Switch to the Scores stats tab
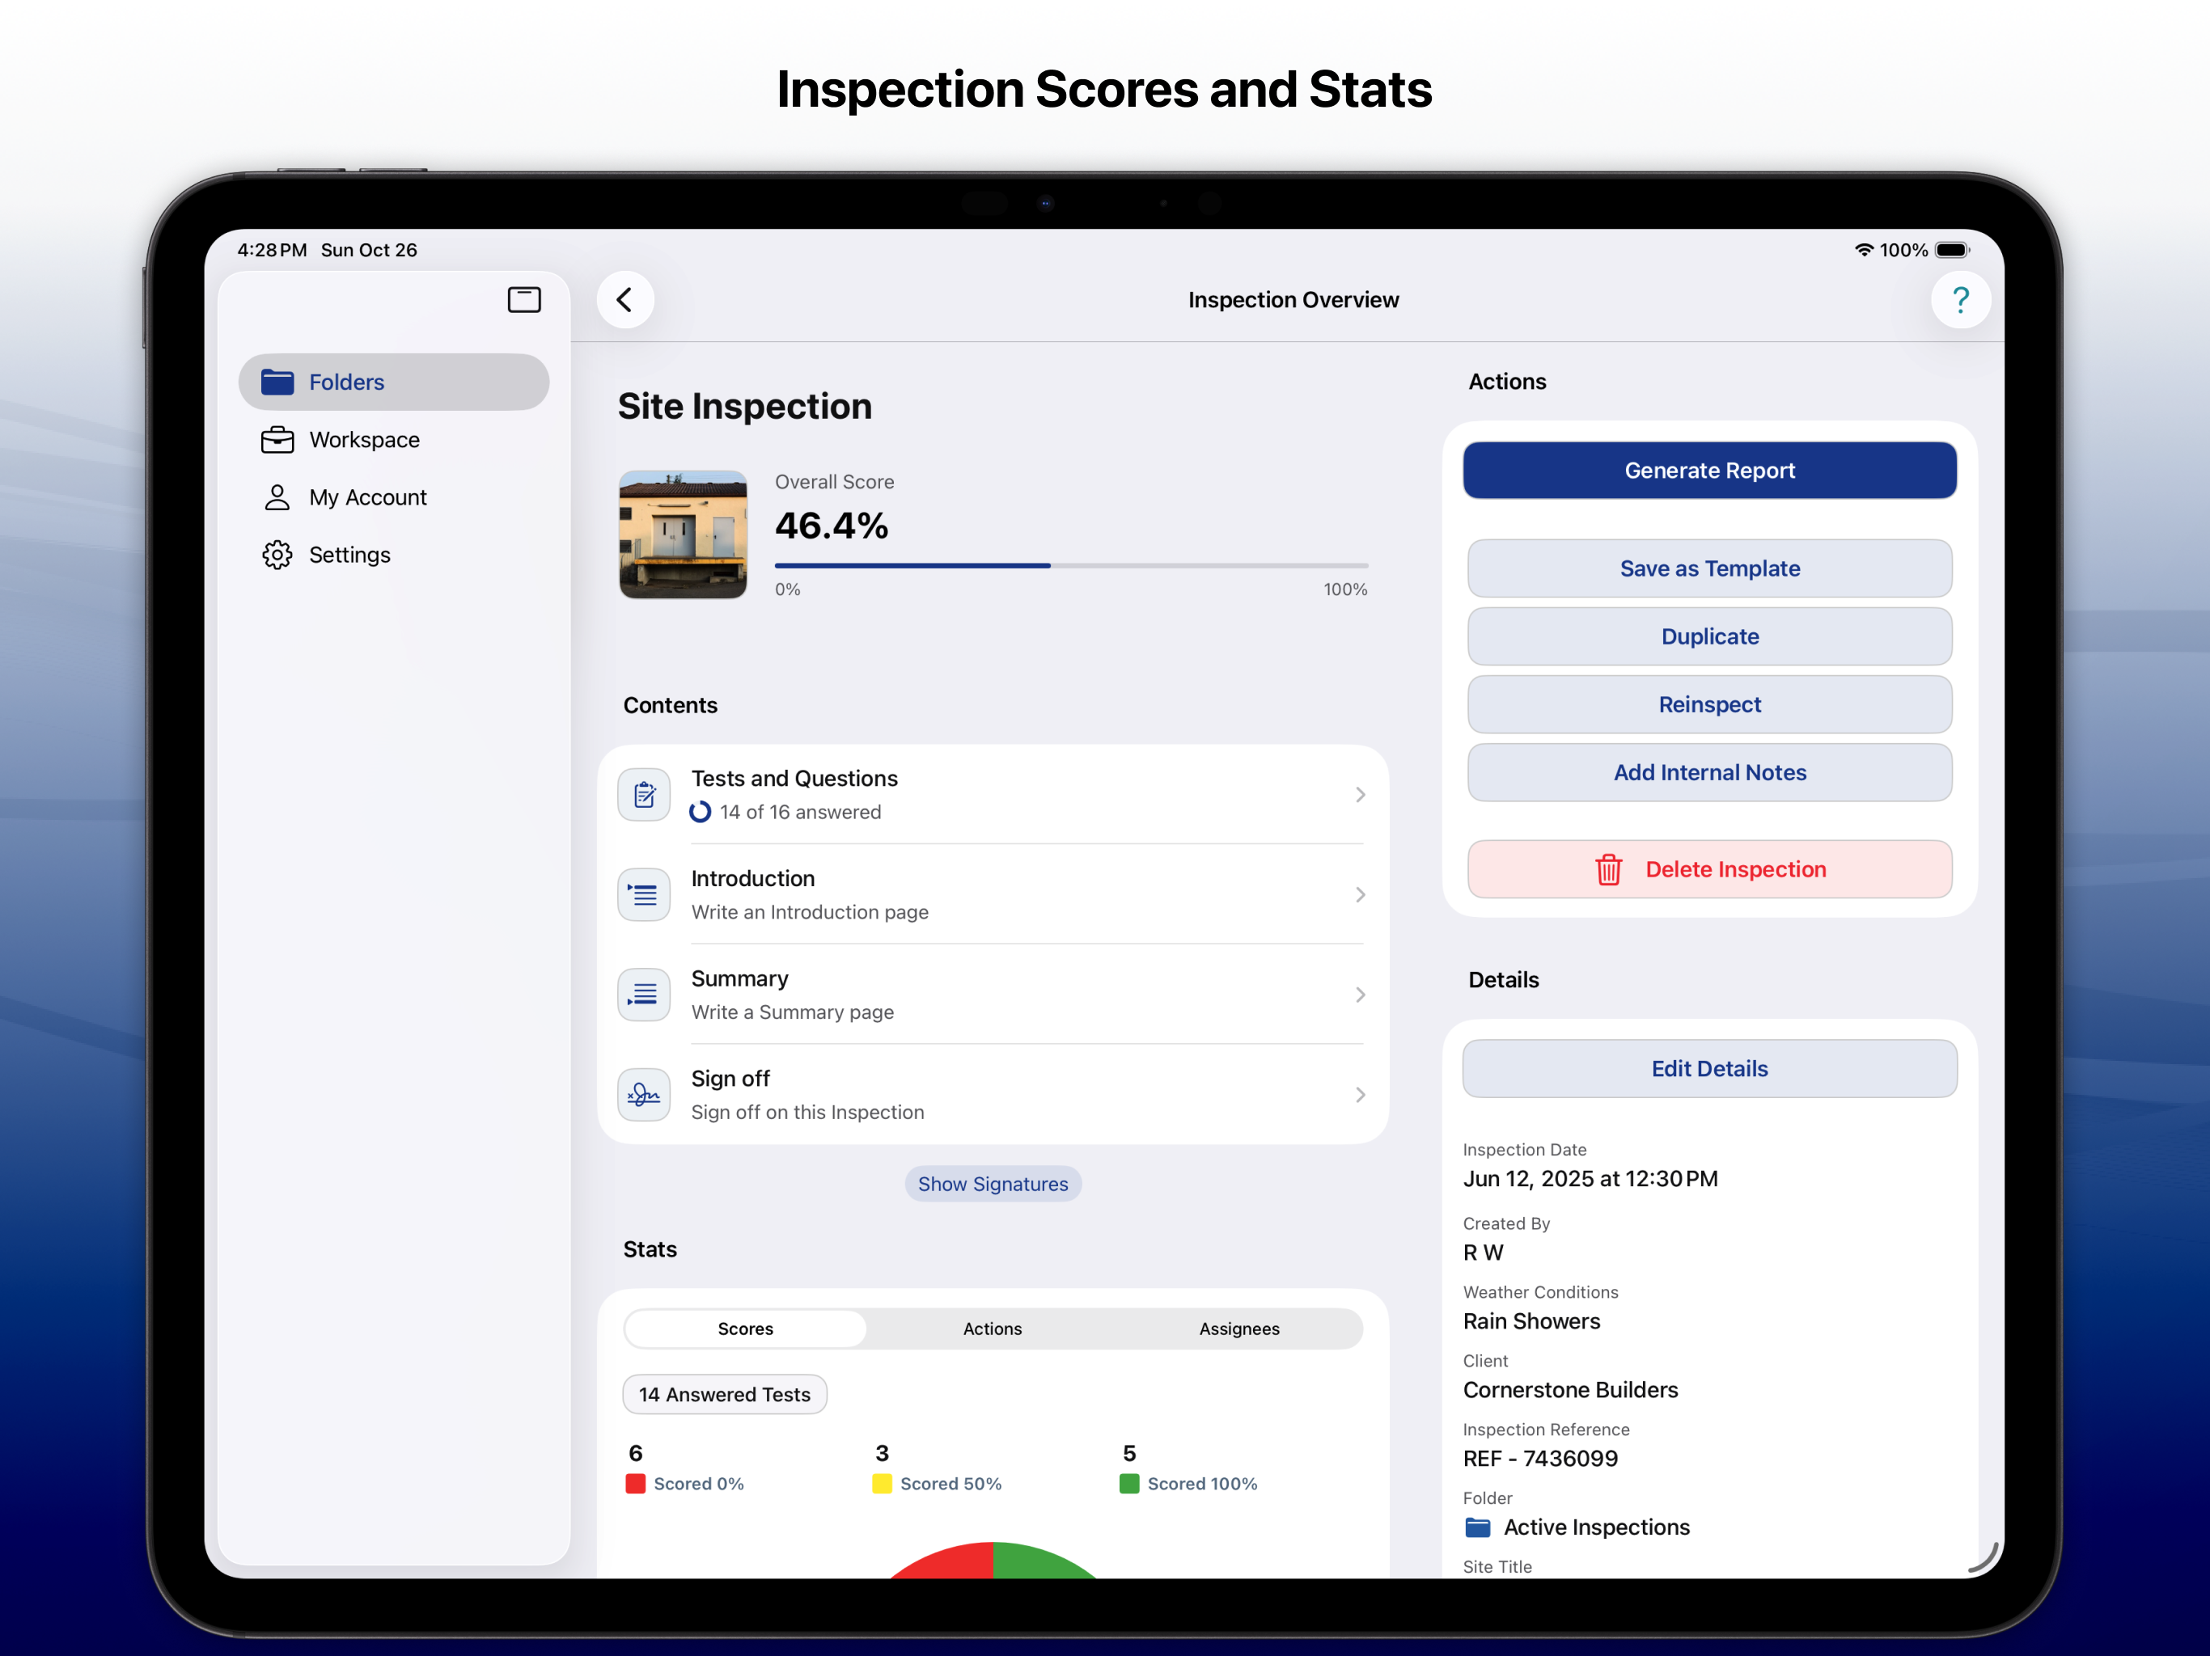2210x1656 pixels. click(x=745, y=1329)
